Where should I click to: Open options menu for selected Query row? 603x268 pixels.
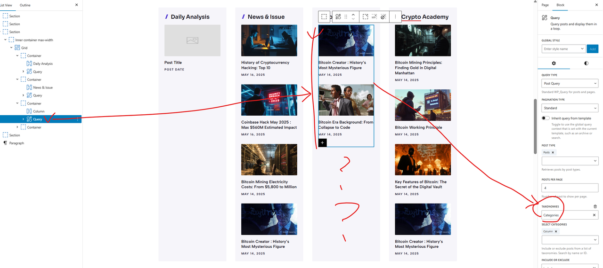pyautogui.click(x=77, y=119)
